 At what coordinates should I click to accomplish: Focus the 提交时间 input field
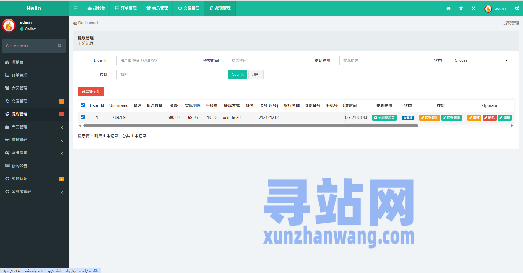tap(258, 60)
